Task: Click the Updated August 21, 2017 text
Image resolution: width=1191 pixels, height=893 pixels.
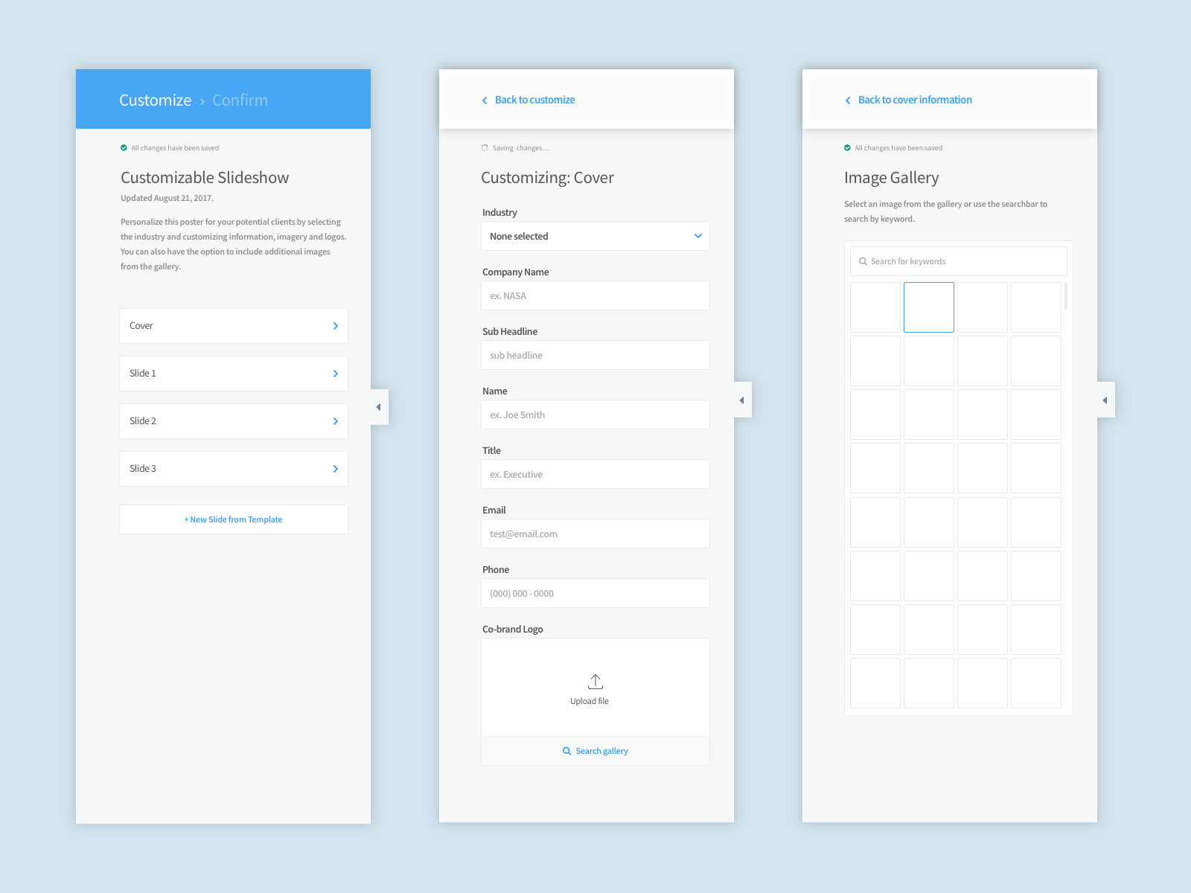Action: tap(167, 198)
